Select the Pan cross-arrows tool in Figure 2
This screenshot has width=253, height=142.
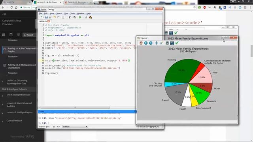tap(157, 43)
